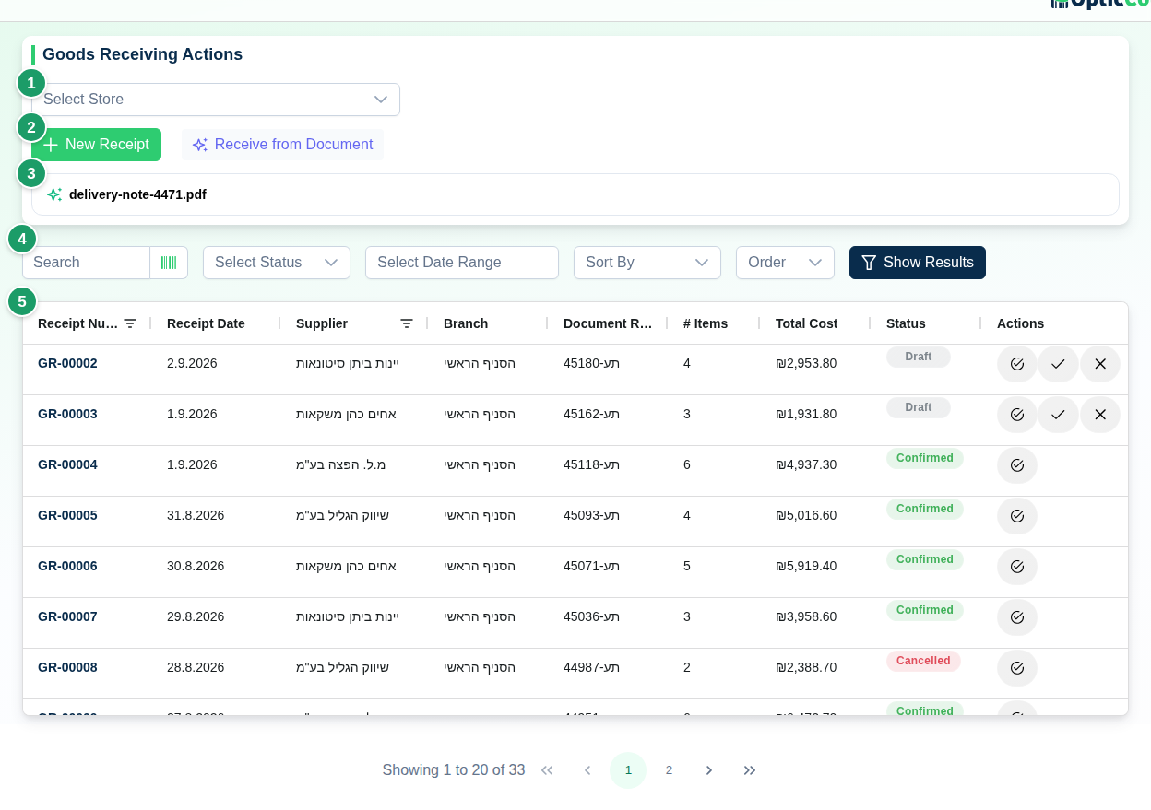Click the Status column header
The image size is (1151, 810).
pyautogui.click(x=906, y=323)
